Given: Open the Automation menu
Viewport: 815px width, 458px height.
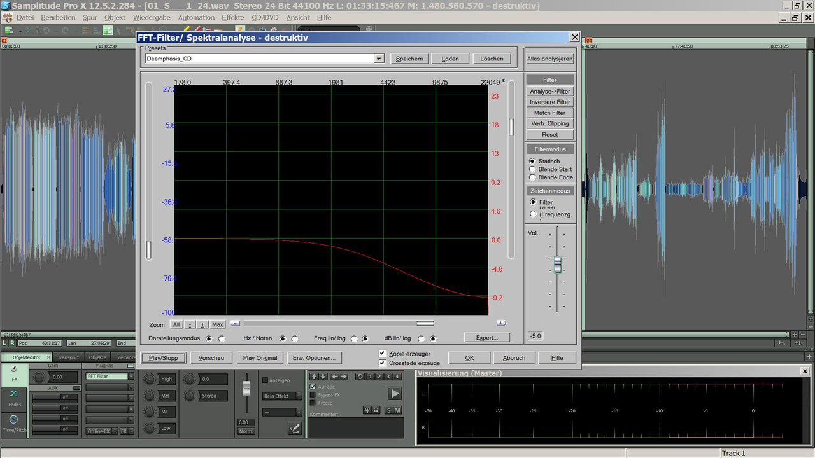Looking at the screenshot, I should click(196, 17).
